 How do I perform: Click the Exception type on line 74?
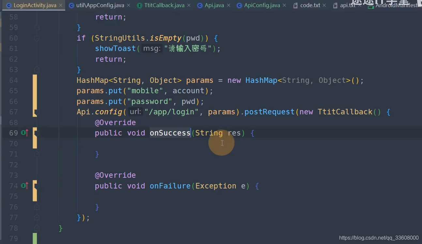pos(216,186)
